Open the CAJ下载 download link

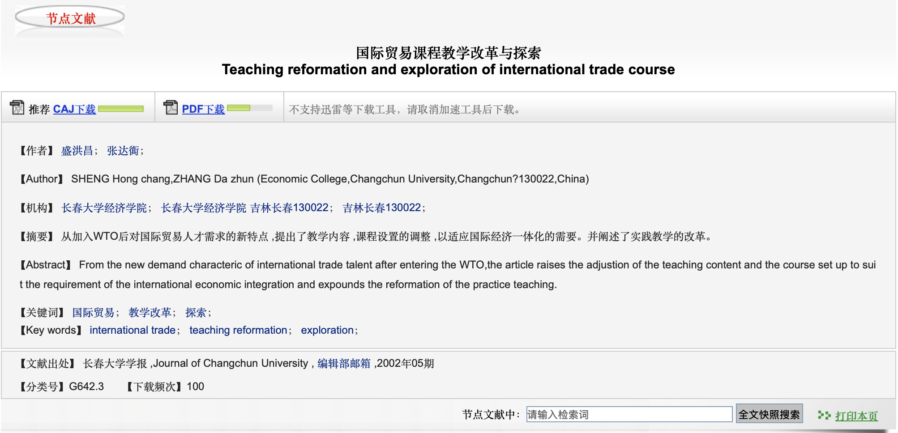(74, 109)
